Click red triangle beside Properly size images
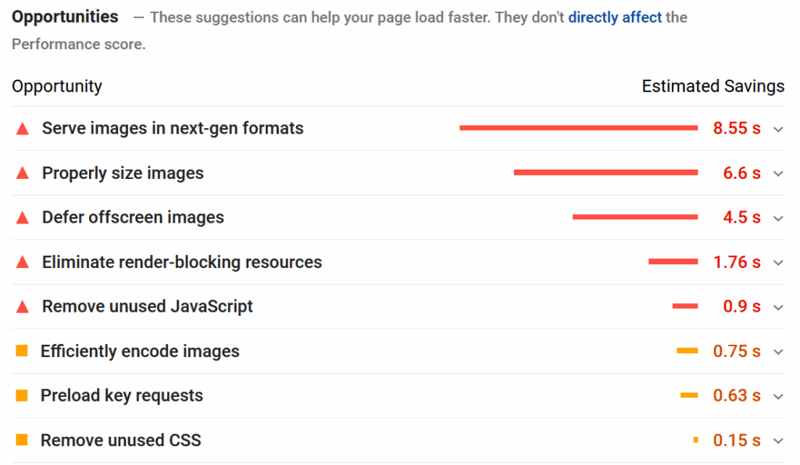The height and width of the screenshot is (465, 800). (x=23, y=173)
